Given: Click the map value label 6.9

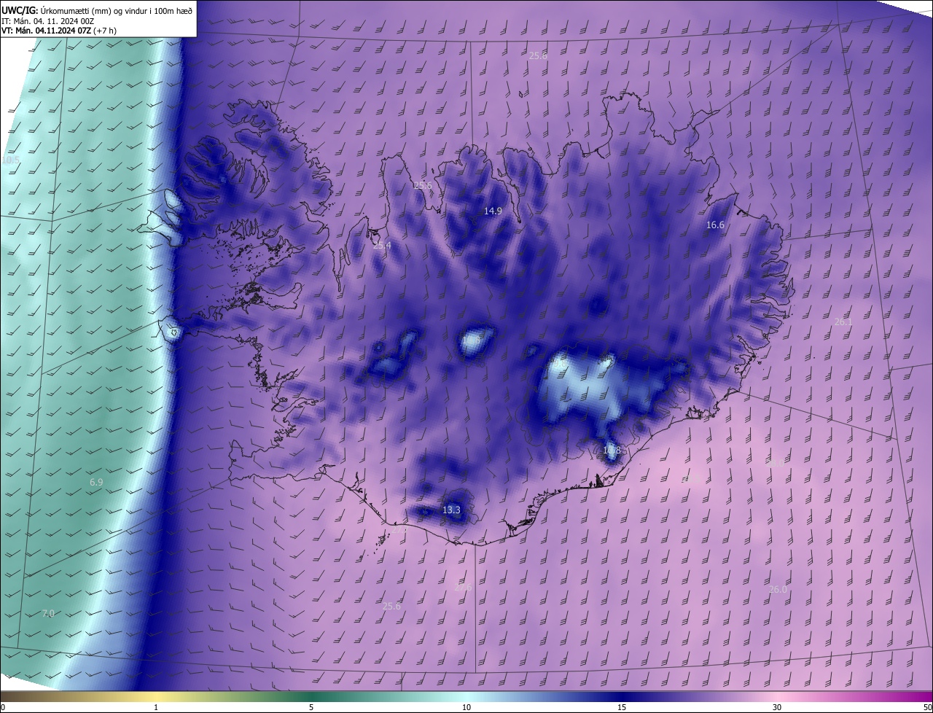Looking at the screenshot, I should 96,483.
